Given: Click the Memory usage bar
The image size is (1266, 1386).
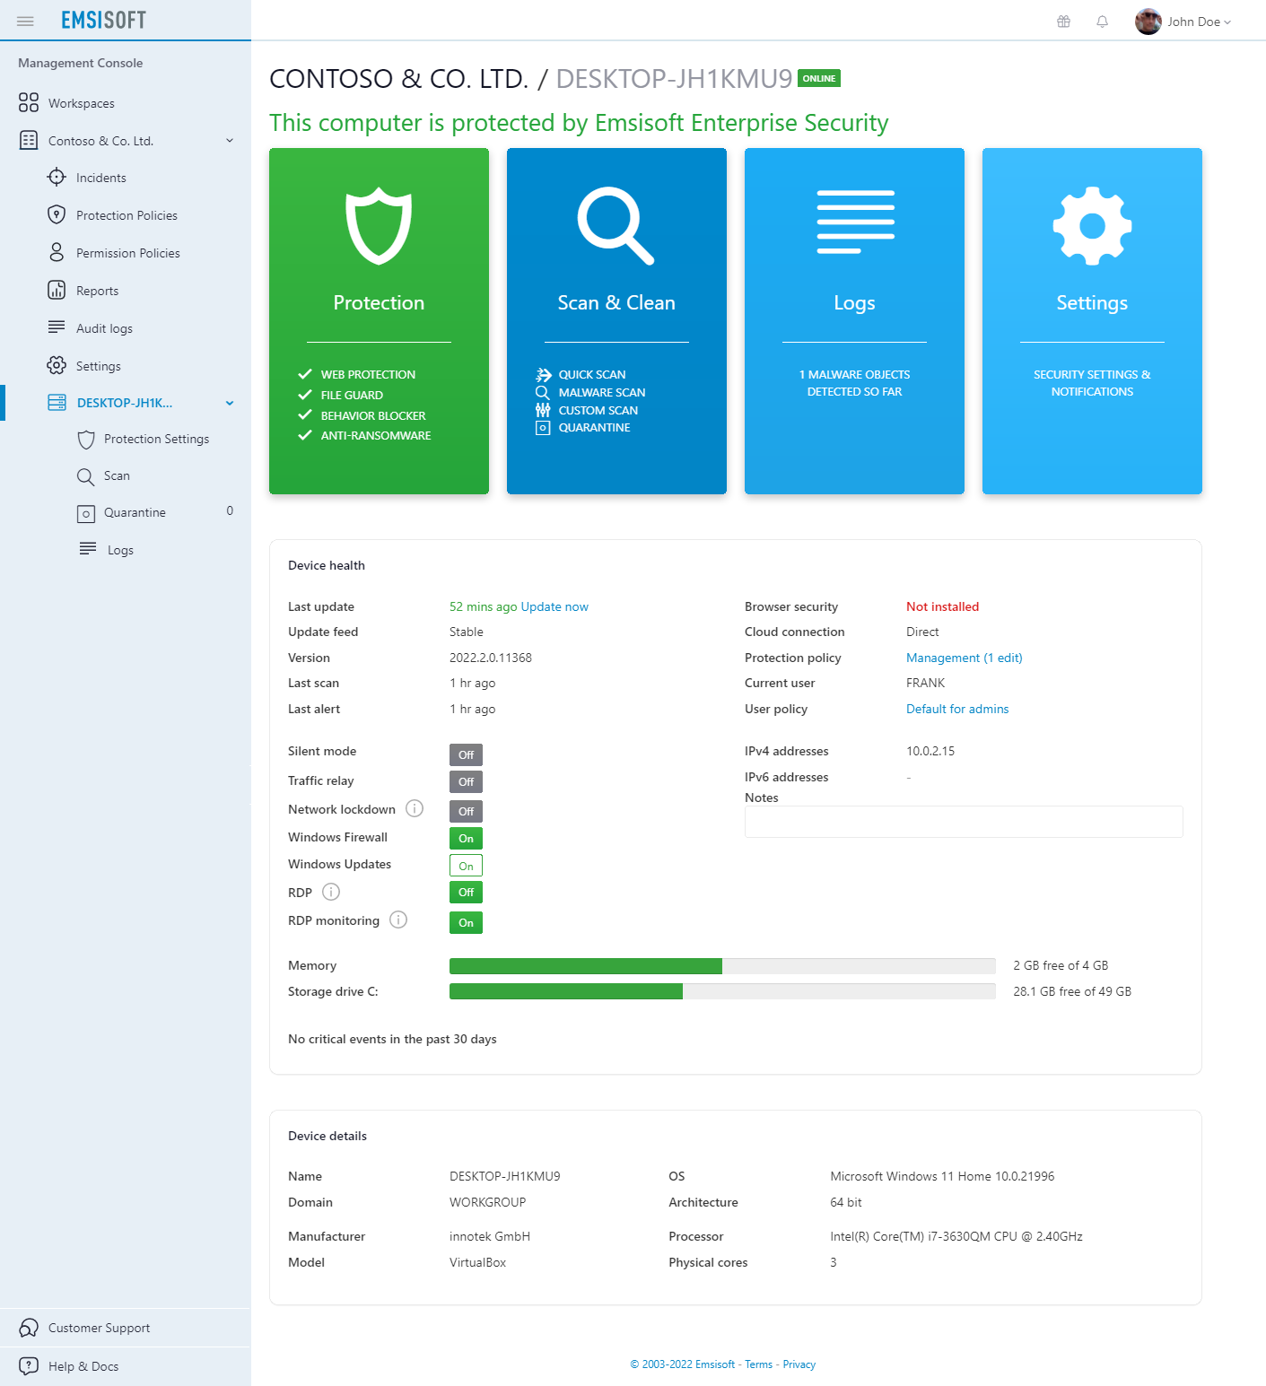Looking at the screenshot, I should (722, 965).
